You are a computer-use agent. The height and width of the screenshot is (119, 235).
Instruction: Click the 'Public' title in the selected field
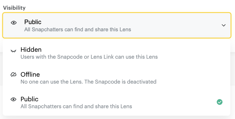pos(33,22)
